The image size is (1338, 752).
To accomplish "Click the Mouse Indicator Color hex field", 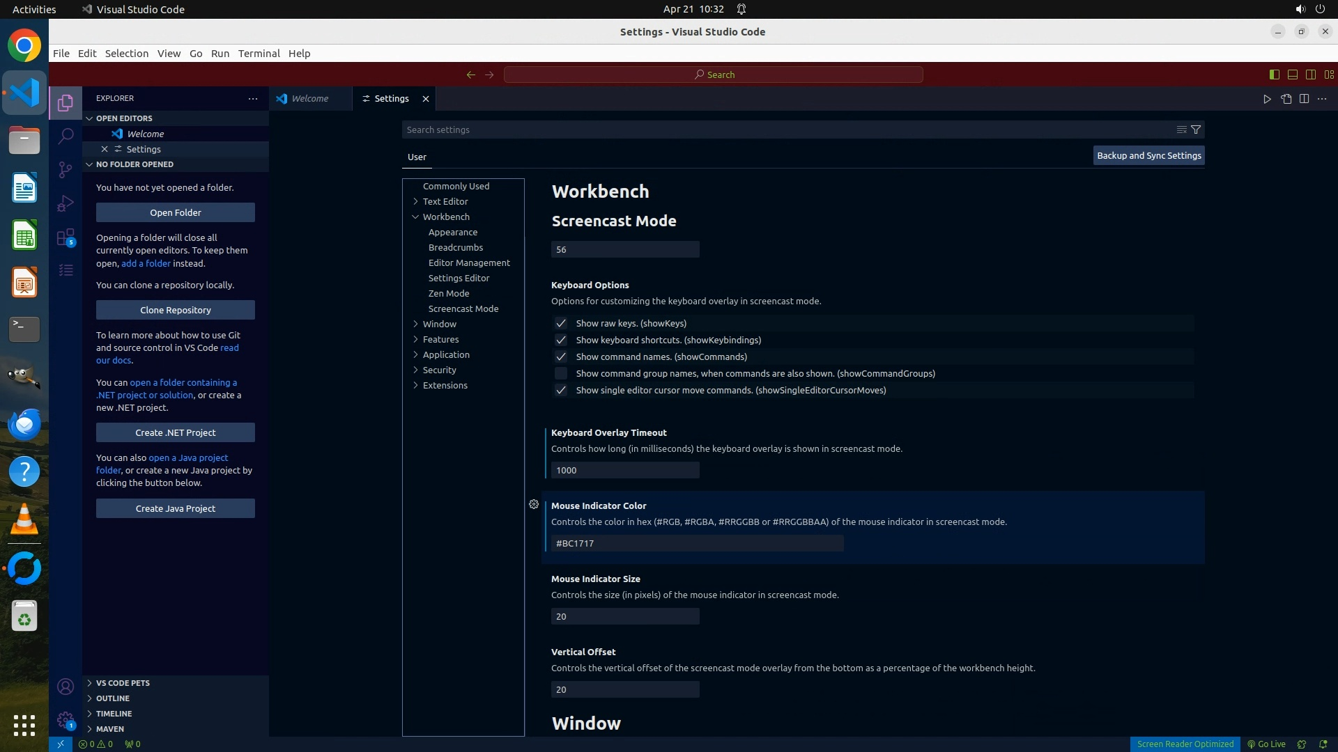I will point(697,543).
